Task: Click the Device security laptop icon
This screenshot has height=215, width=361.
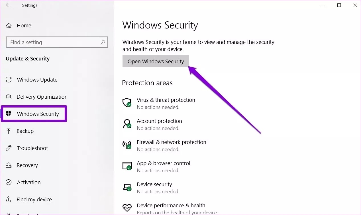Action: pyautogui.click(x=127, y=187)
